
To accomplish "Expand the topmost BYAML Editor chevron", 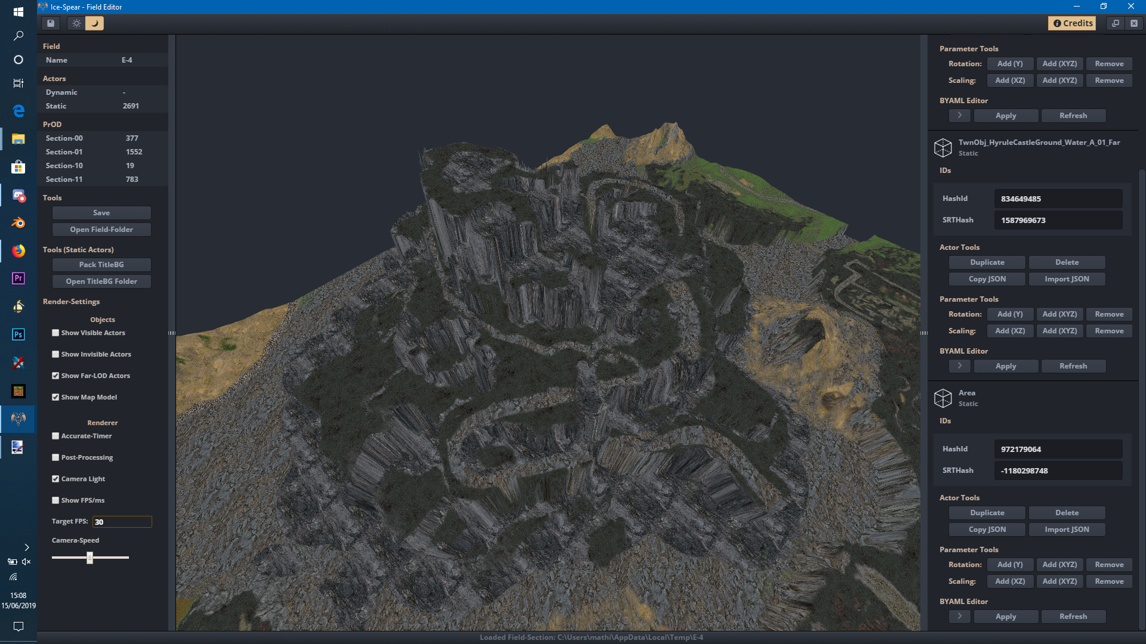I will (x=959, y=115).
